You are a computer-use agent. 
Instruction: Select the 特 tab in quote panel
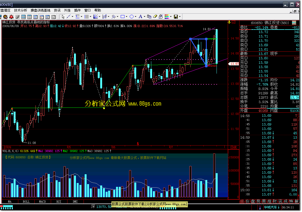[291, 201]
